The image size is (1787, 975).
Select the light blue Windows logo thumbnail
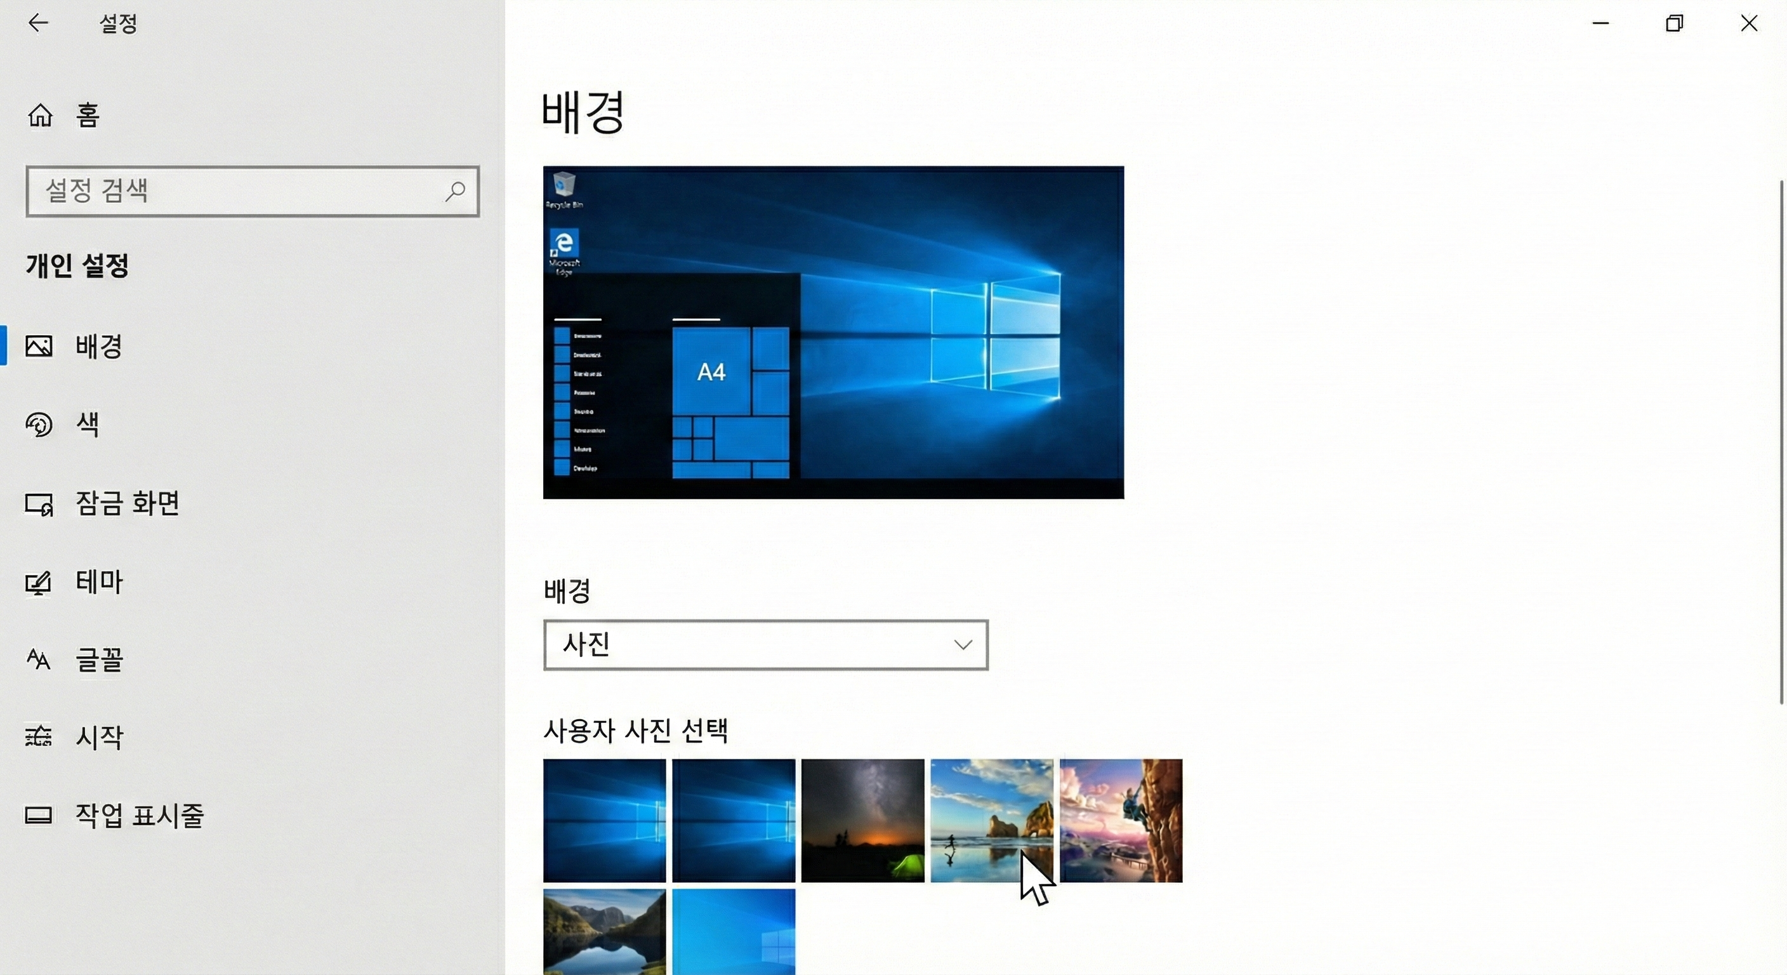point(733,931)
